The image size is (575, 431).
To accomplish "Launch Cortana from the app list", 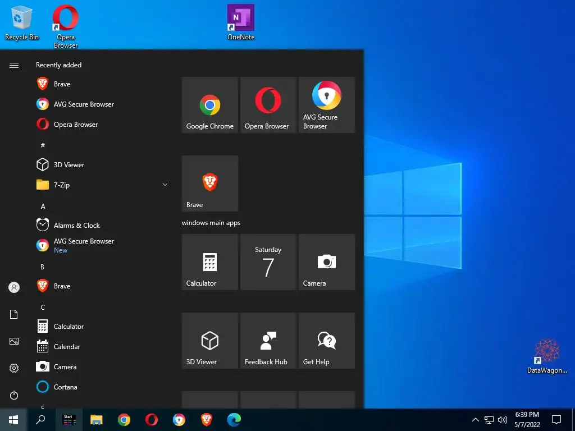I will pyautogui.click(x=103, y=387).
